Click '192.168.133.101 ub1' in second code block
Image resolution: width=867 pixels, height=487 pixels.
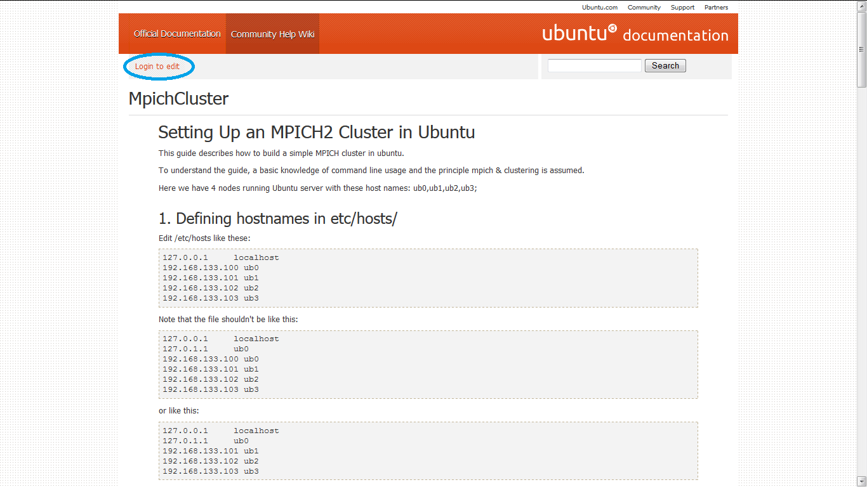[211, 369]
